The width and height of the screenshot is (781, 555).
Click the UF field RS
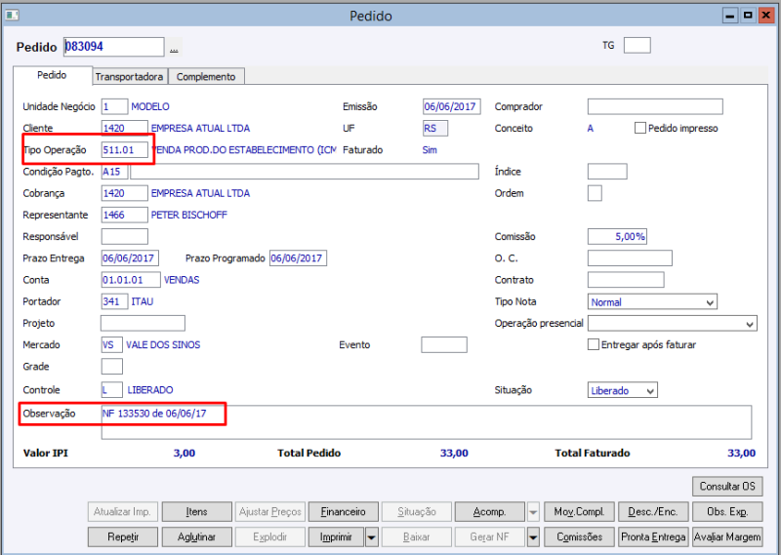[x=435, y=129]
